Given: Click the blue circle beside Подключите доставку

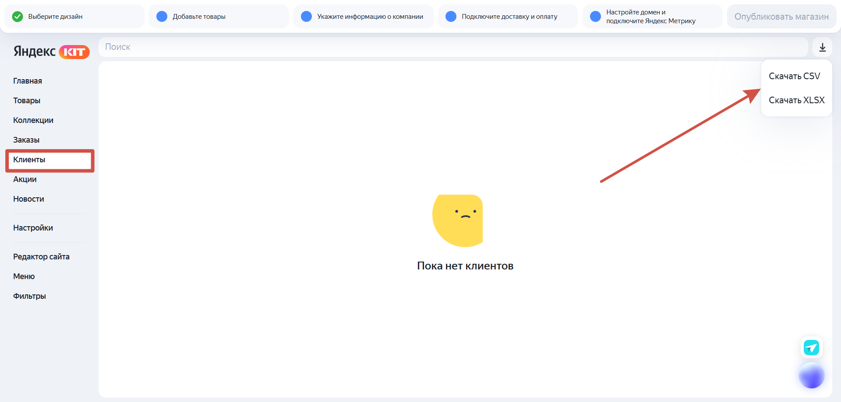Looking at the screenshot, I should coord(451,17).
